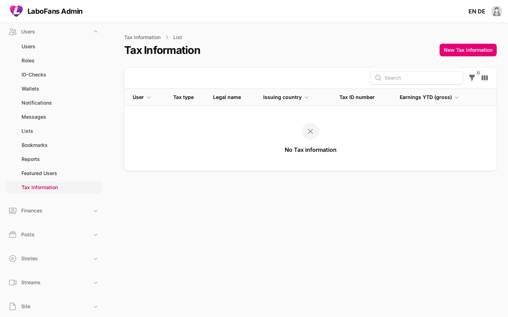Click the Tax type column header

point(183,97)
